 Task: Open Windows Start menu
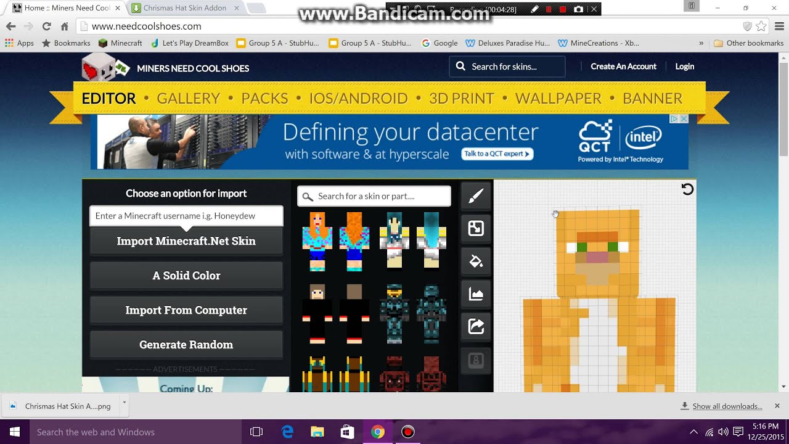click(15, 432)
